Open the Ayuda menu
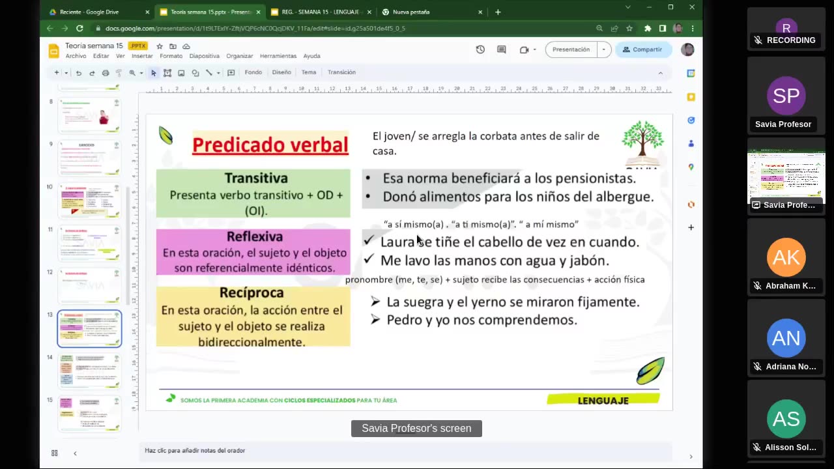The width and height of the screenshot is (834, 469). [311, 56]
